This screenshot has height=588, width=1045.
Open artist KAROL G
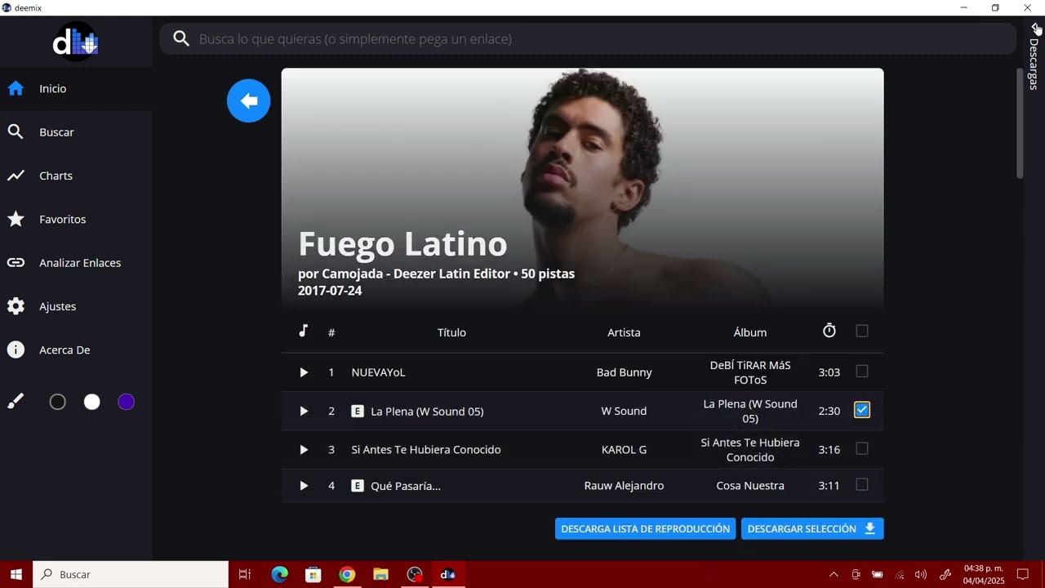624,449
